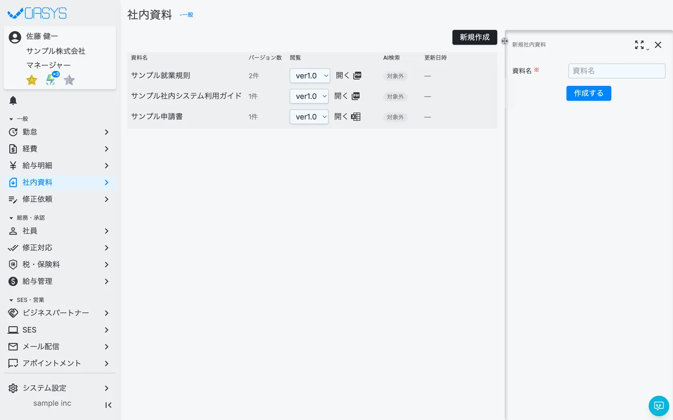Collapse the sidebar with arrow icon

[108, 405]
